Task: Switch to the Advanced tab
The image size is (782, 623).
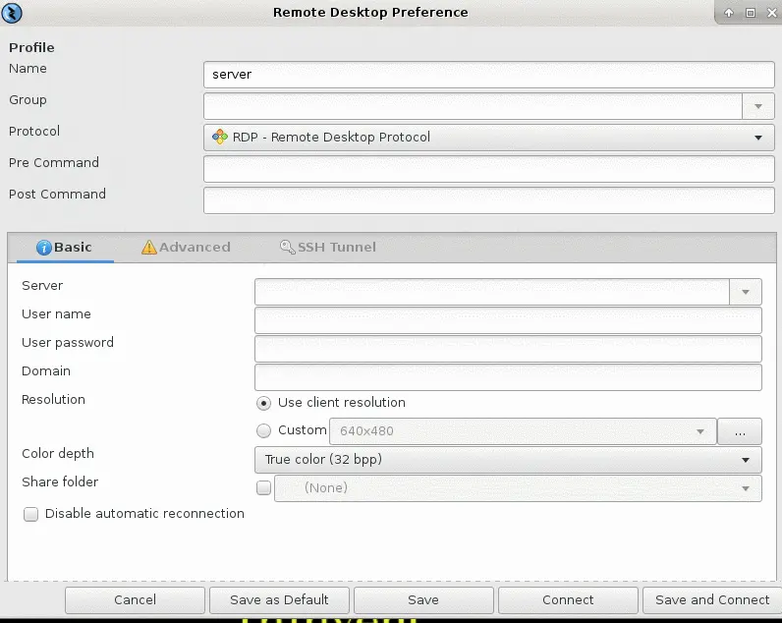Action: (x=186, y=248)
